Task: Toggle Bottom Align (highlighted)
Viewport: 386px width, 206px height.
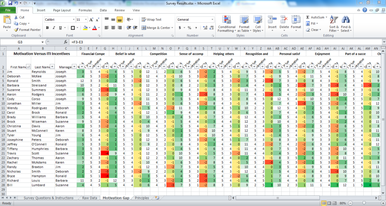Action: (x=119, y=20)
